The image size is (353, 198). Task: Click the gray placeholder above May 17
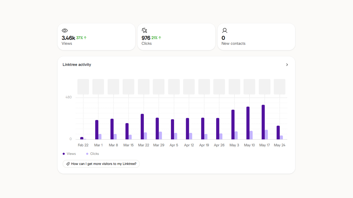(x=264, y=87)
